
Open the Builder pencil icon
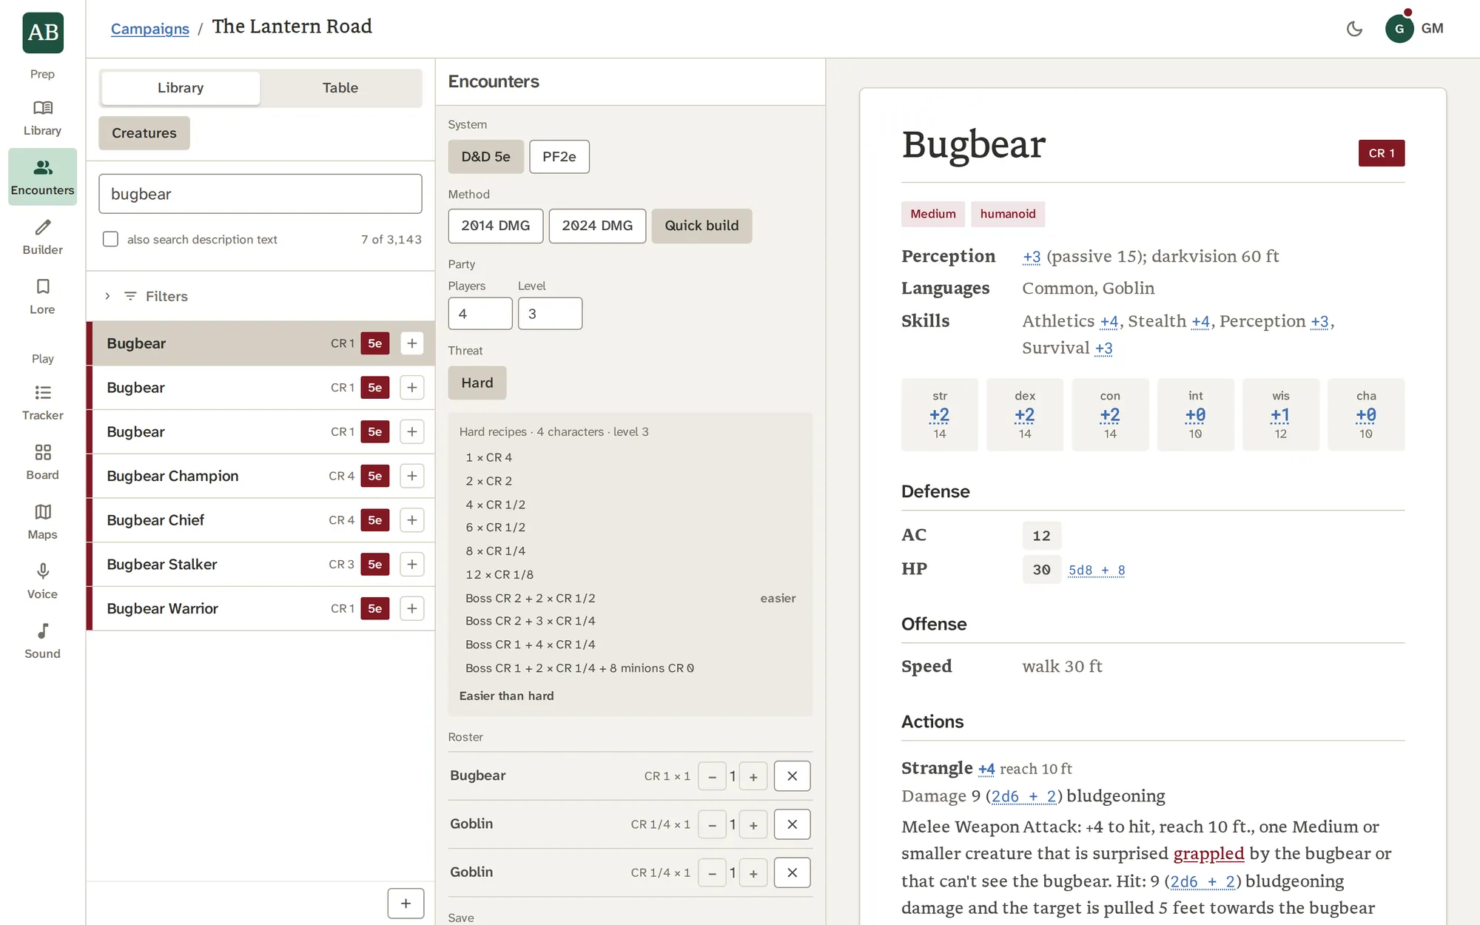(x=42, y=237)
